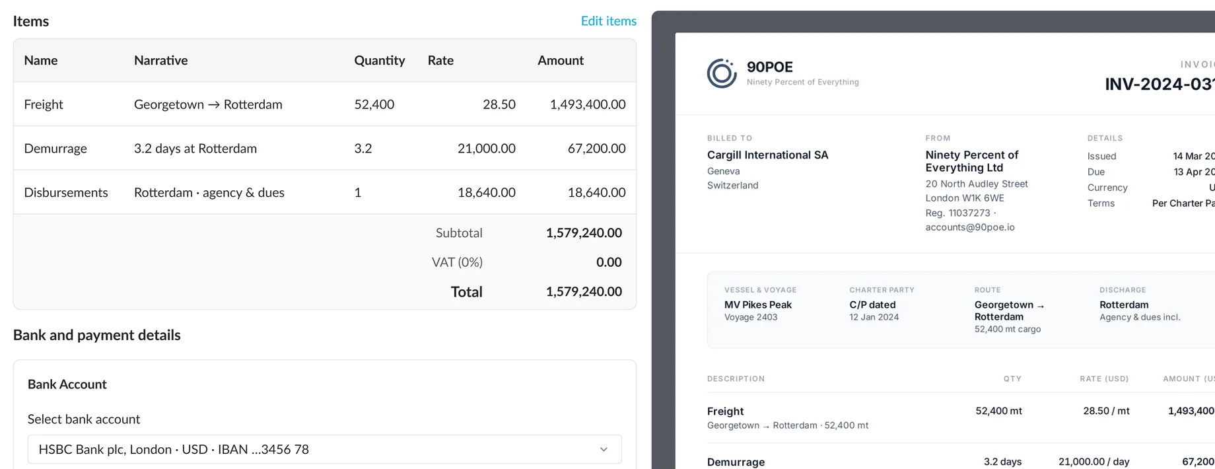Click the Items section heading
1215x469 pixels.
tap(31, 21)
